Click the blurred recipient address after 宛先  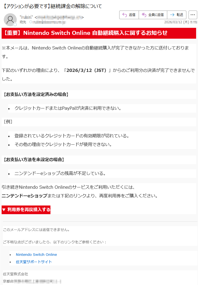point(49,22)
